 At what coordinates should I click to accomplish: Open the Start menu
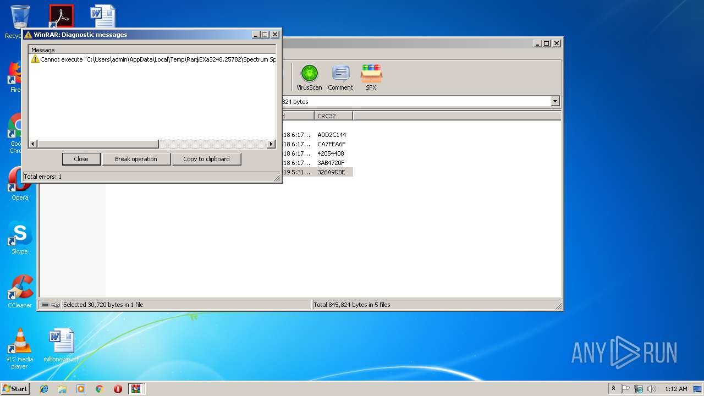pyautogui.click(x=15, y=389)
